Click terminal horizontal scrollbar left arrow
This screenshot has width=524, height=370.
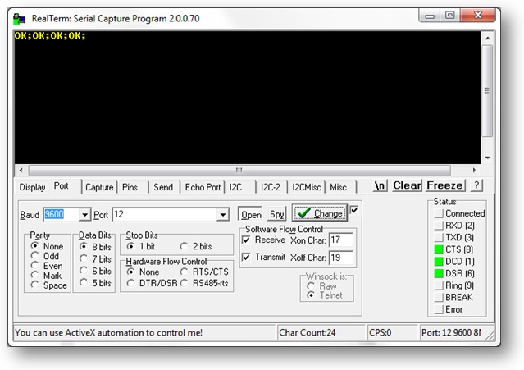[21, 170]
